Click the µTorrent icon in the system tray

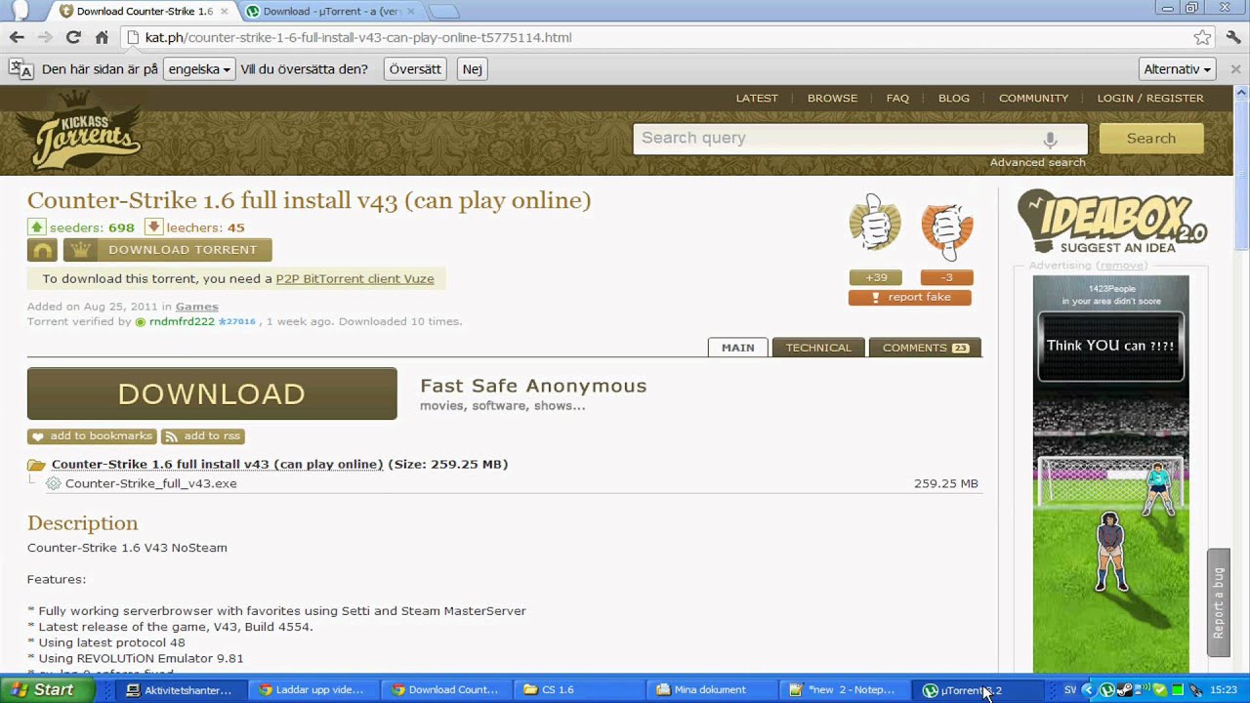[1107, 689]
